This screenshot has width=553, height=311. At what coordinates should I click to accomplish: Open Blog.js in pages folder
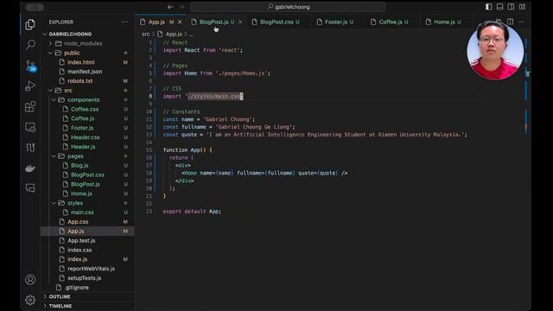79,165
